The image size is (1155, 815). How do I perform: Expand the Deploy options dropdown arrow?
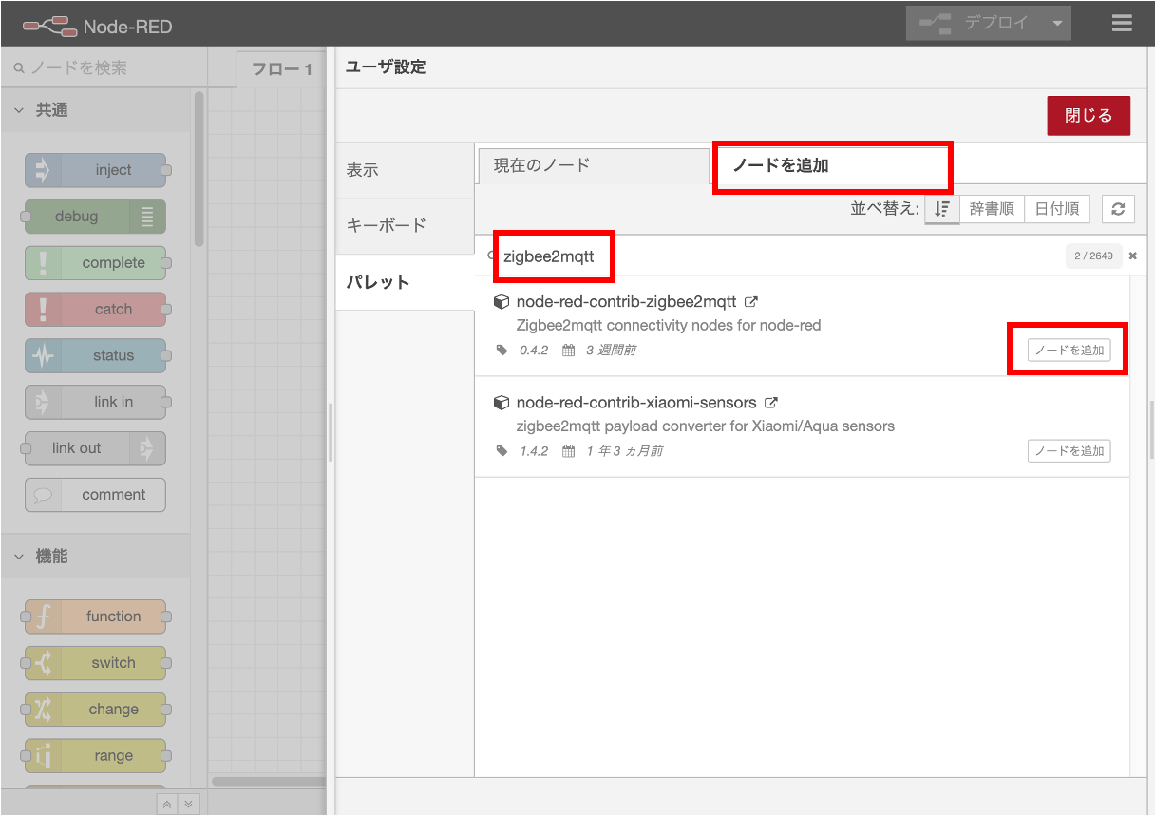point(1057,24)
